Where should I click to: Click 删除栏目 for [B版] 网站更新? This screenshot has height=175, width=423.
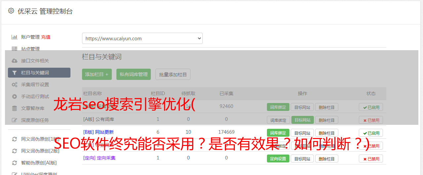tap(327, 133)
